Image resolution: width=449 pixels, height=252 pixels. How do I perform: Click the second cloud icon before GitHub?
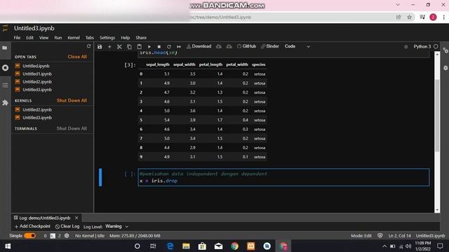point(229,46)
